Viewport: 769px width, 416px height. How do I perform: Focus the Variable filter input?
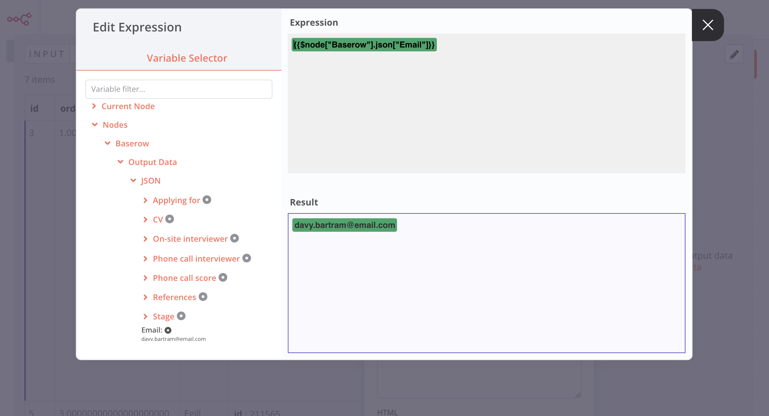tap(179, 89)
